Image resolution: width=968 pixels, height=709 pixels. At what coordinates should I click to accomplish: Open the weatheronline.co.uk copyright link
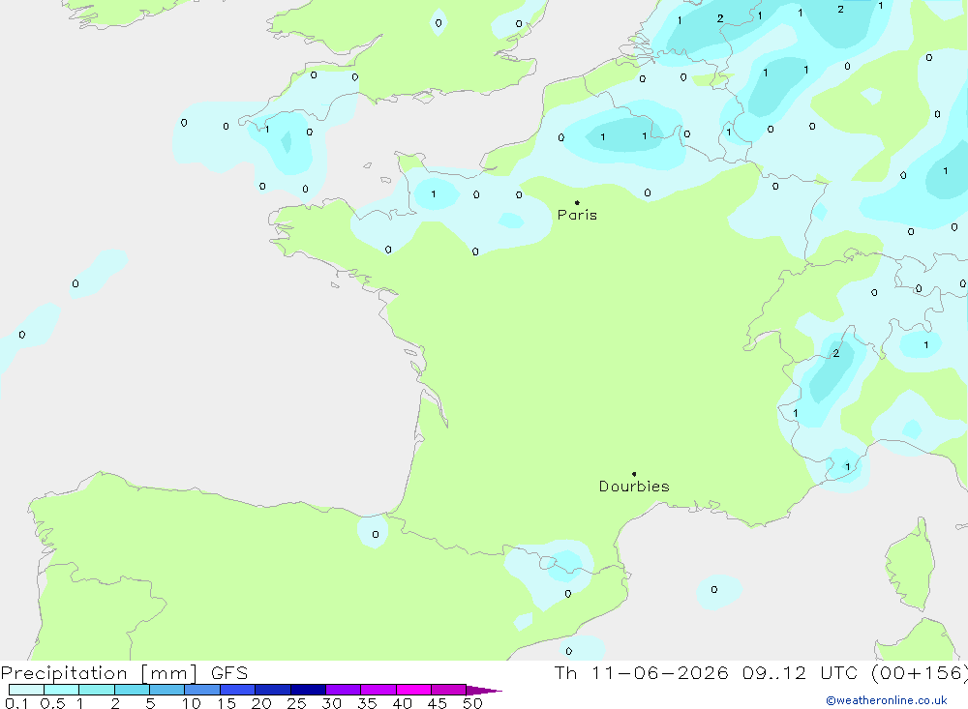click(887, 700)
